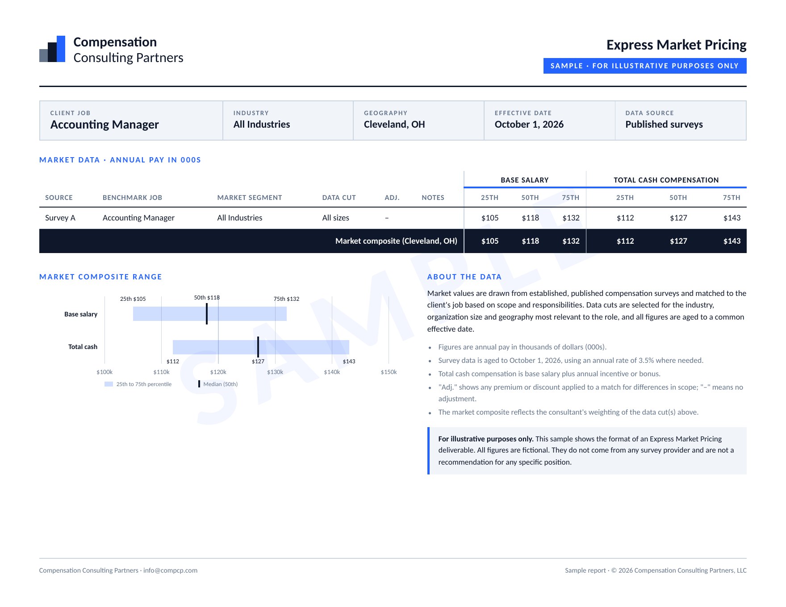Screen dimensions: 786x607
Task: Click the 'Market Composite Range' heading
Action: click(x=100, y=277)
